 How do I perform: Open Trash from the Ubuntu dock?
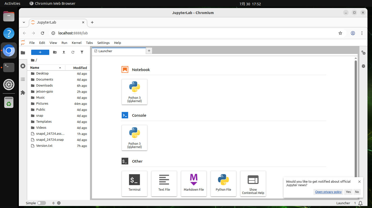(9, 103)
